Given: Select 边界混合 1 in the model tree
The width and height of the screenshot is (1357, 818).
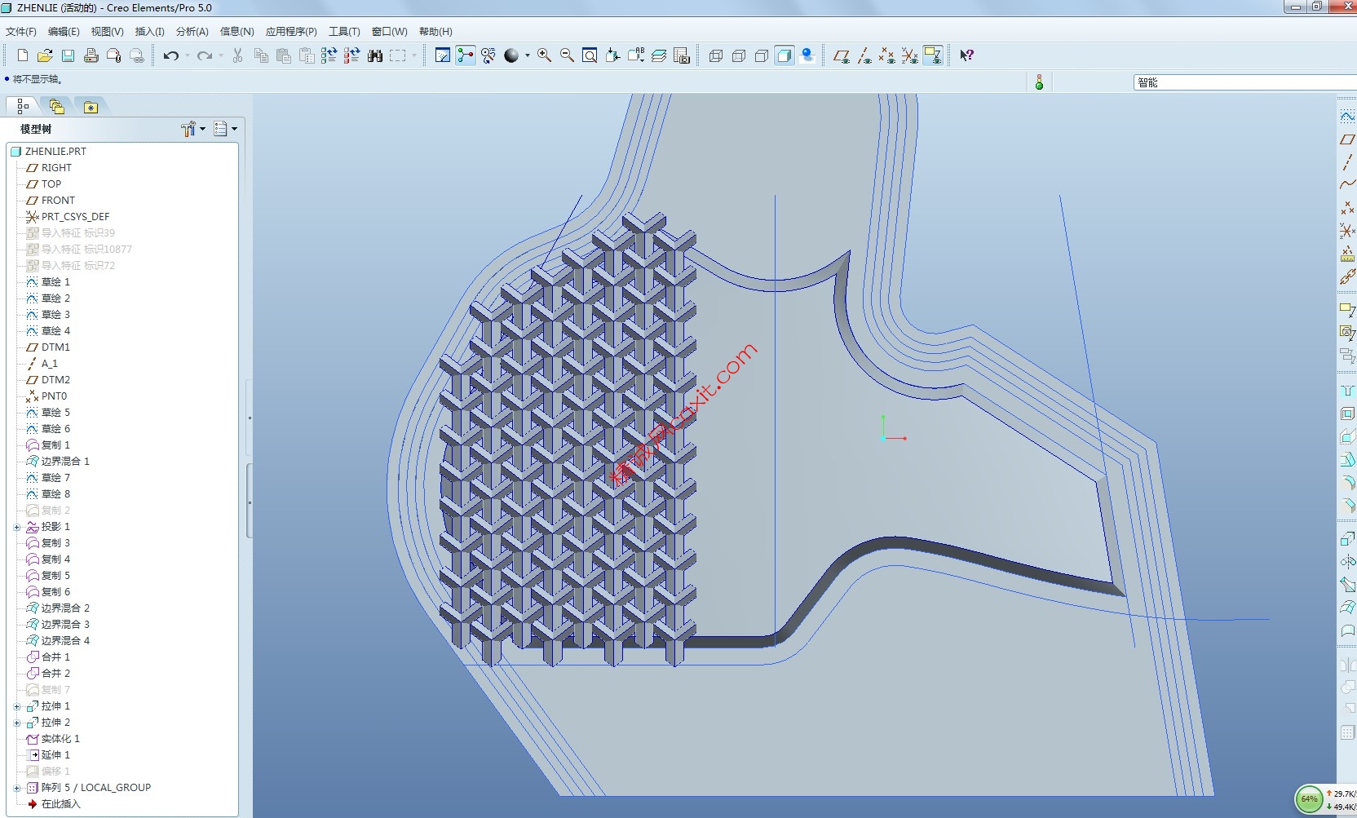Looking at the screenshot, I should point(58,462).
